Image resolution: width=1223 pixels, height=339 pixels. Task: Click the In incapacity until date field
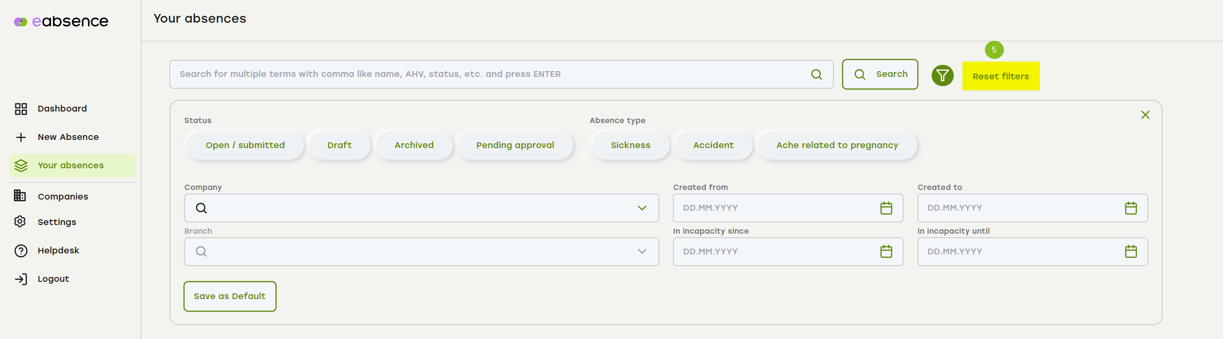(x=1032, y=251)
